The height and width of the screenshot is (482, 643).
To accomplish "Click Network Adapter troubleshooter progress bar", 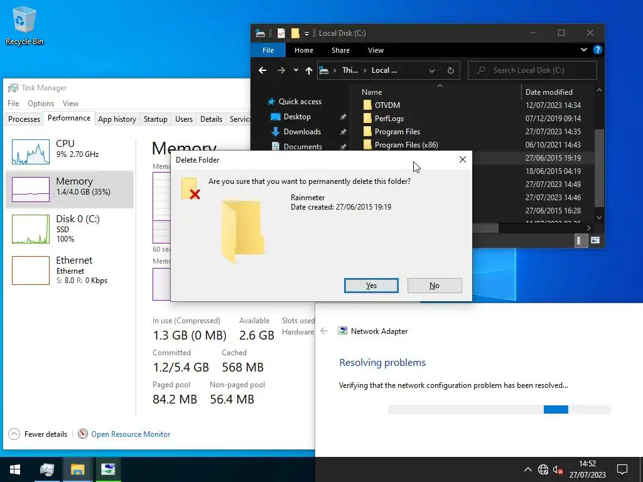I will pos(499,409).
